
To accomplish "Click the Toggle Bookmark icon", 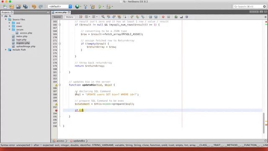I will 143,17.
